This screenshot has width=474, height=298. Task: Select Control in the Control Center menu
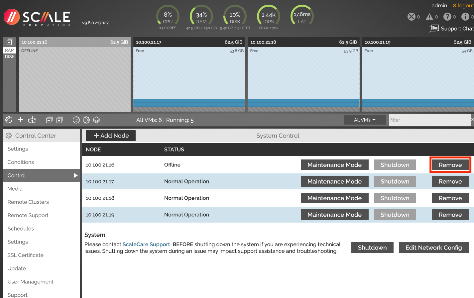click(42, 175)
